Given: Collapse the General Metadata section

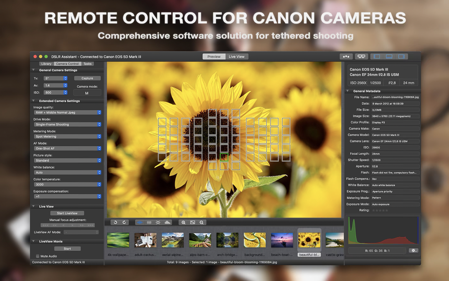Looking at the screenshot, I should point(348,91).
